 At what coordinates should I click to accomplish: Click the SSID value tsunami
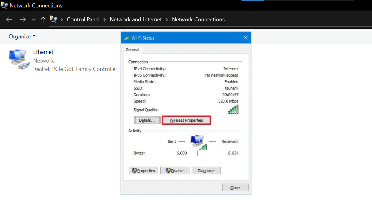point(232,88)
